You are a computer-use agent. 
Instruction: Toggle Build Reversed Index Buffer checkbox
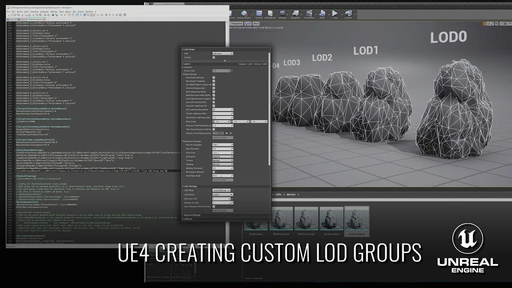(214, 95)
